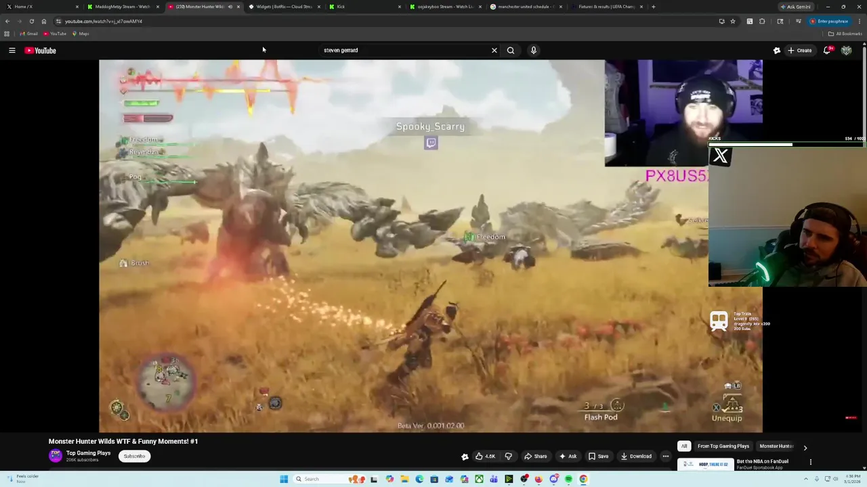
Task: Switch to the MaddogMetzy Stream tab
Action: click(122, 7)
